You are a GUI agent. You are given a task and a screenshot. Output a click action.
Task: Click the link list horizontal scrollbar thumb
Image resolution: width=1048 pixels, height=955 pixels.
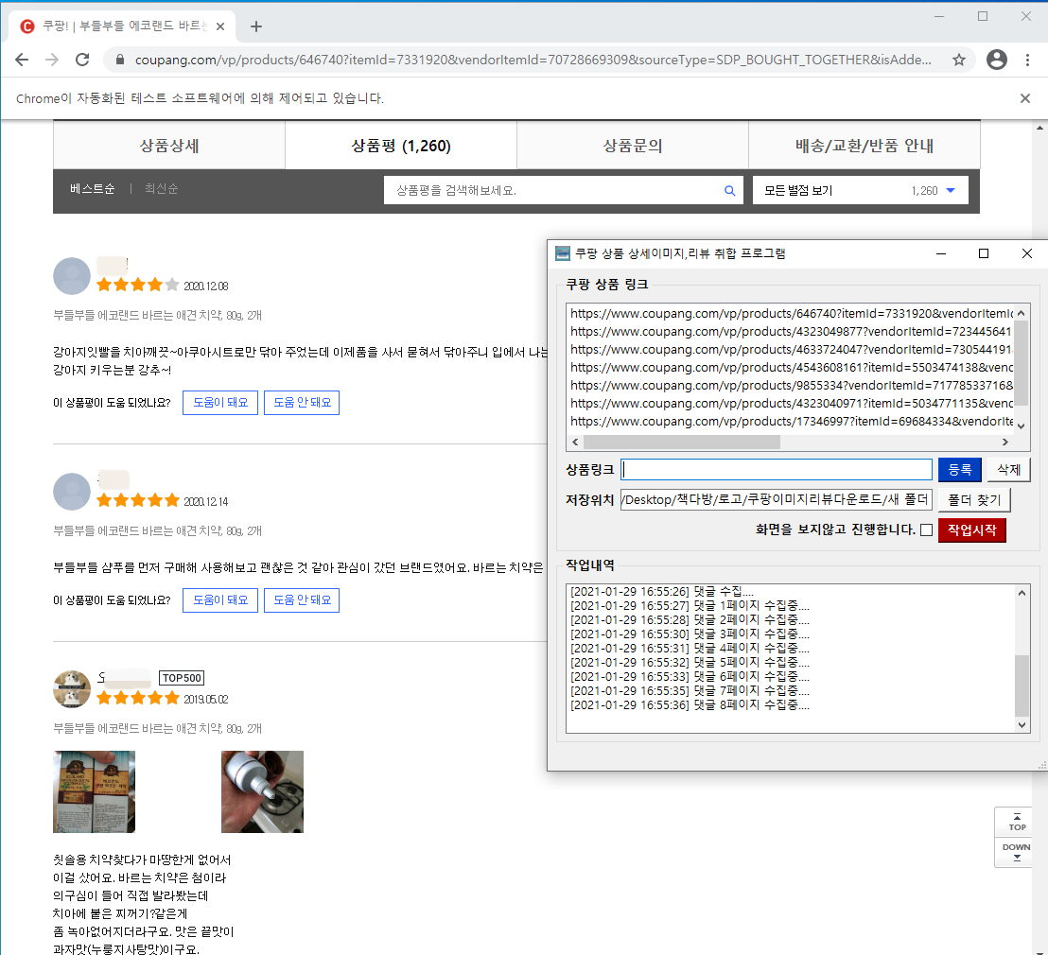click(682, 442)
